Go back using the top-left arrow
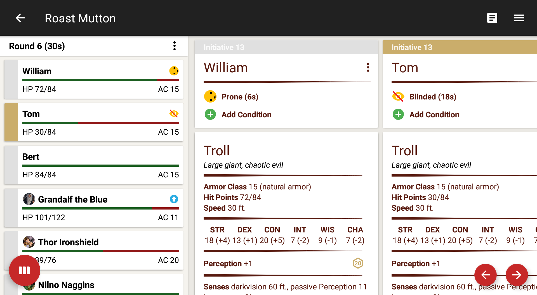This screenshot has height=295, width=537. coord(20,18)
